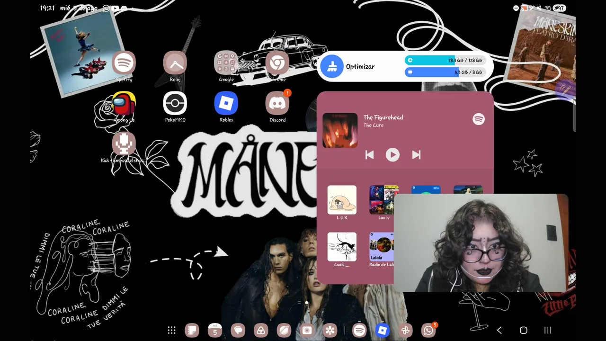Skip to the previous track in the widget
This screenshot has height=341, width=606.
point(369,155)
